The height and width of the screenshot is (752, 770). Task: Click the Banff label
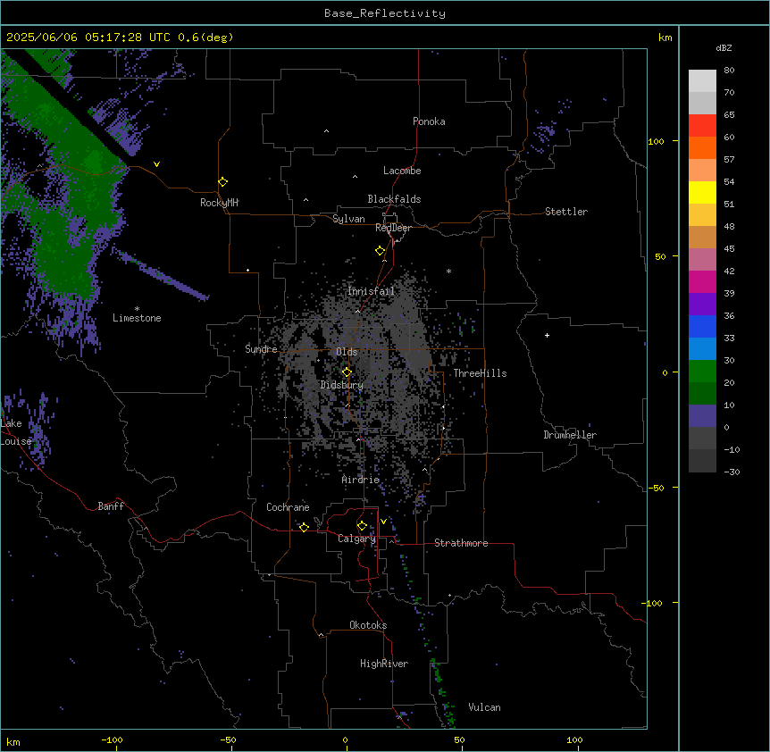[x=111, y=506]
